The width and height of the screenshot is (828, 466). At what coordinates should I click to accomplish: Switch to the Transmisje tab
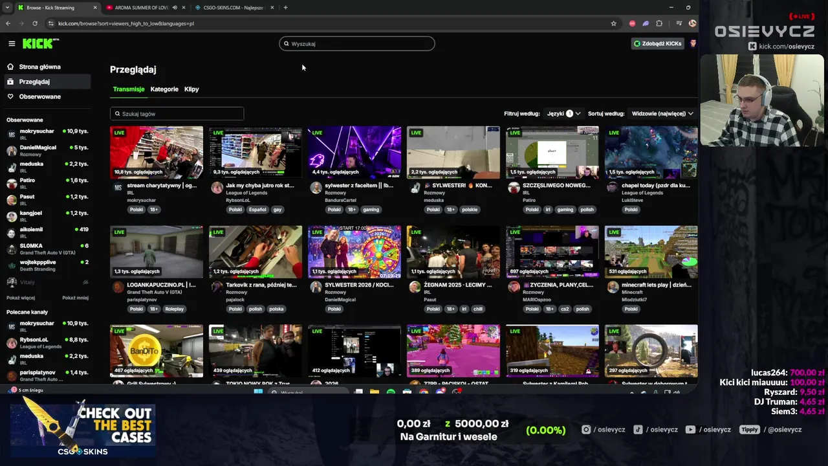point(129,89)
